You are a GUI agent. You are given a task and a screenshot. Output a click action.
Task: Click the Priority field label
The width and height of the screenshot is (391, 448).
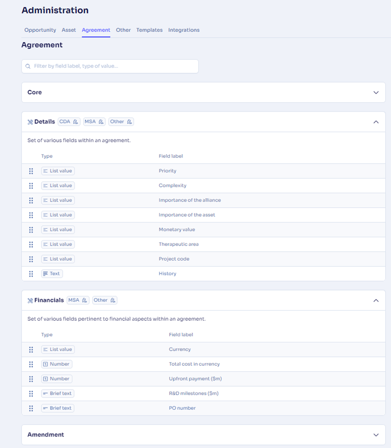[x=167, y=171]
